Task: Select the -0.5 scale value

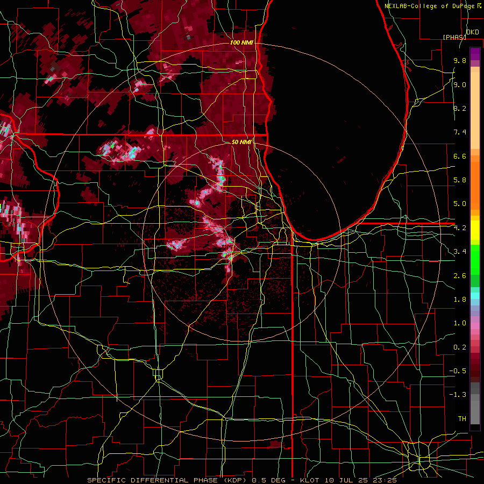Action: click(x=458, y=371)
